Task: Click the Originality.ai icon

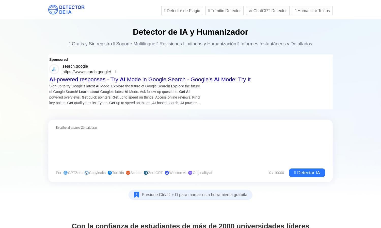Action: coord(190,173)
